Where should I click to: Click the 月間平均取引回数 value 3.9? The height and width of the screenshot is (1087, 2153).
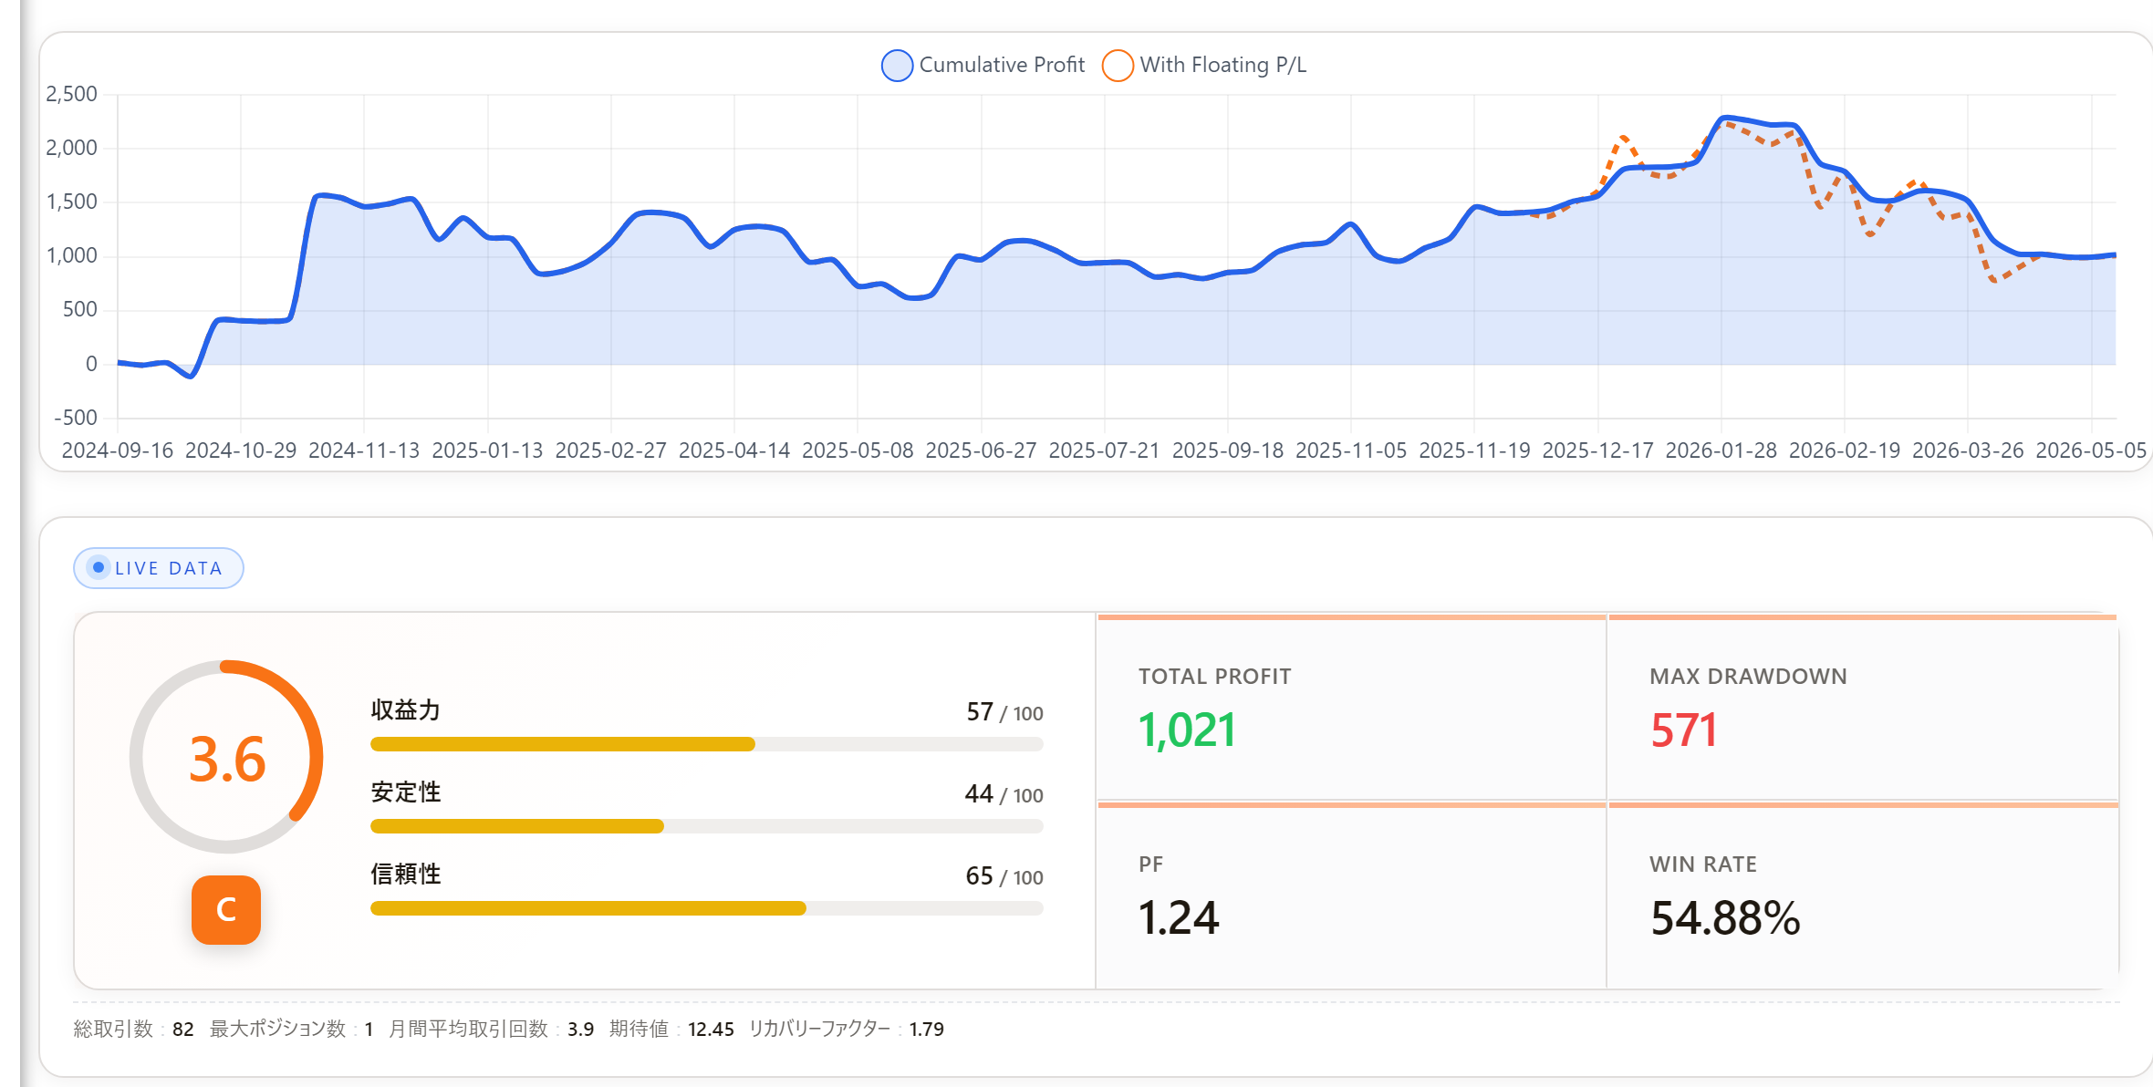pos(580,1030)
